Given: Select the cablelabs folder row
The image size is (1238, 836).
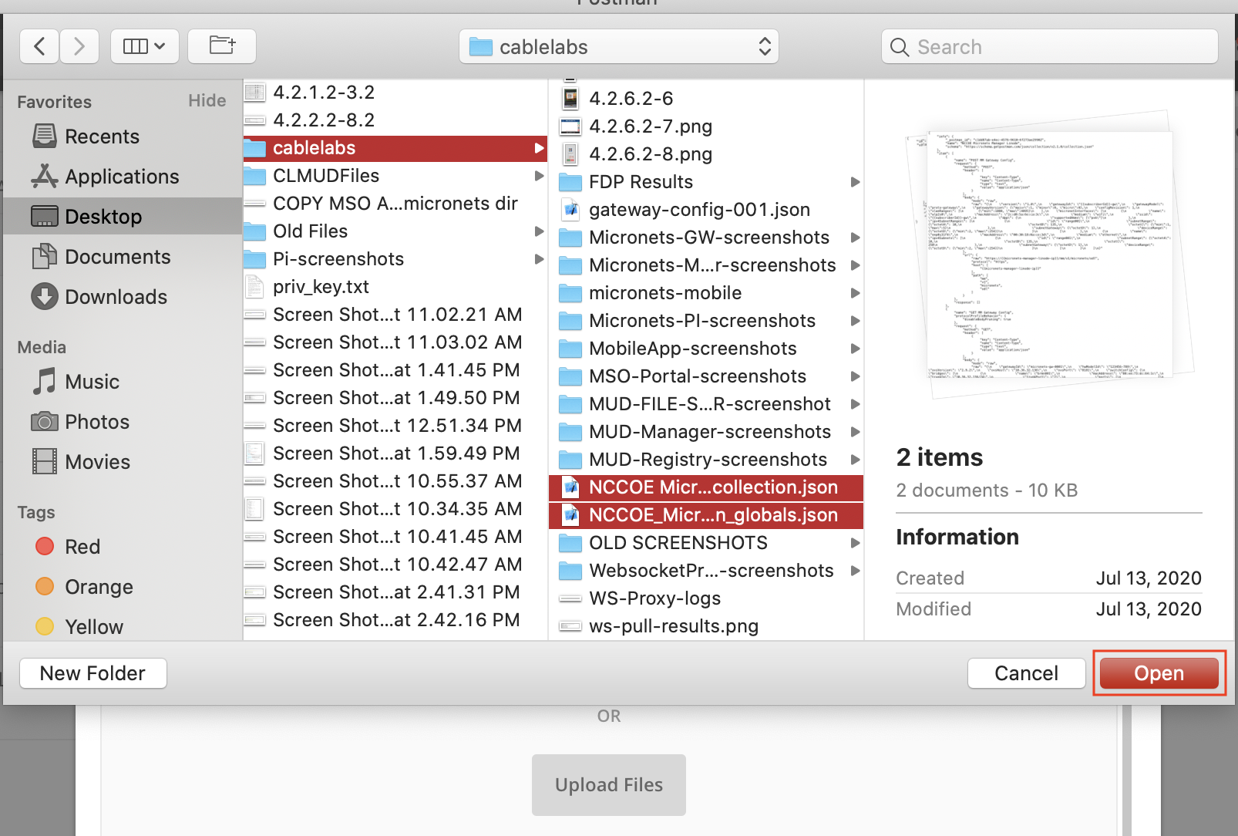Looking at the screenshot, I should click(395, 148).
